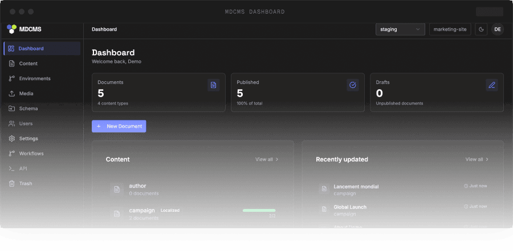The width and height of the screenshot is (513, 251).
Task: Click the API terminal icon
Action: (12, 169)
